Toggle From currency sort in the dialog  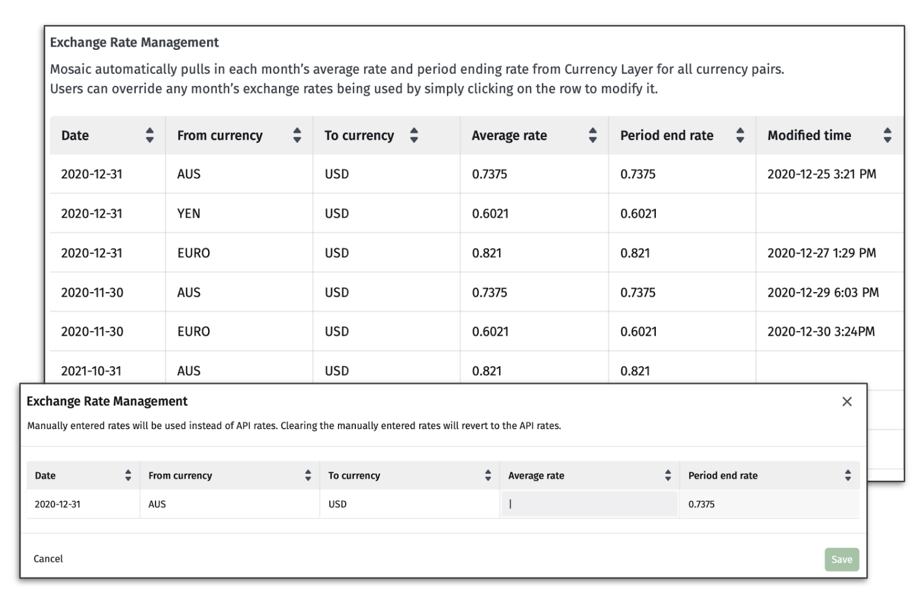coord(308,476)
